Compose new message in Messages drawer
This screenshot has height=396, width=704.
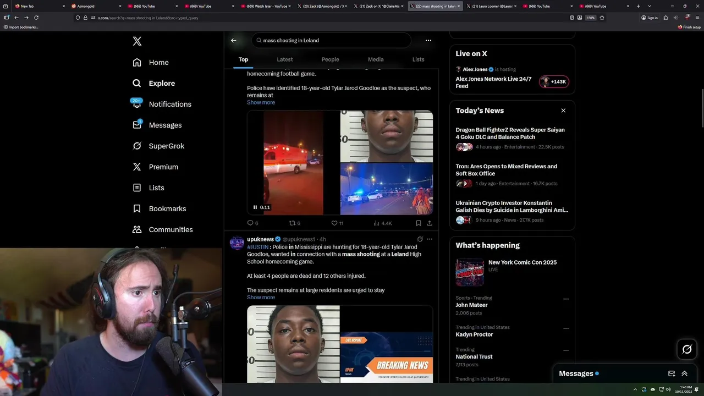[672, 373]
